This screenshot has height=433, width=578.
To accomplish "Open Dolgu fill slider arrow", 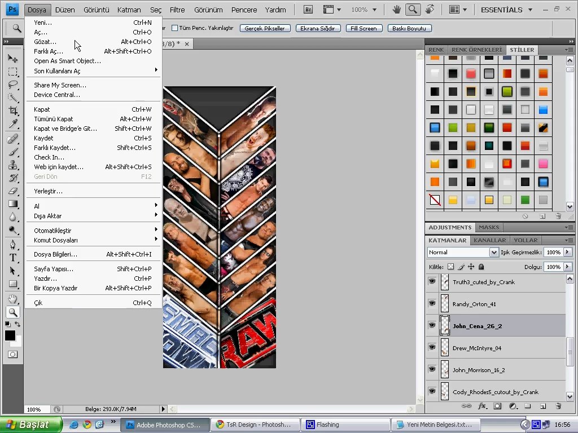I will [568, 267].
